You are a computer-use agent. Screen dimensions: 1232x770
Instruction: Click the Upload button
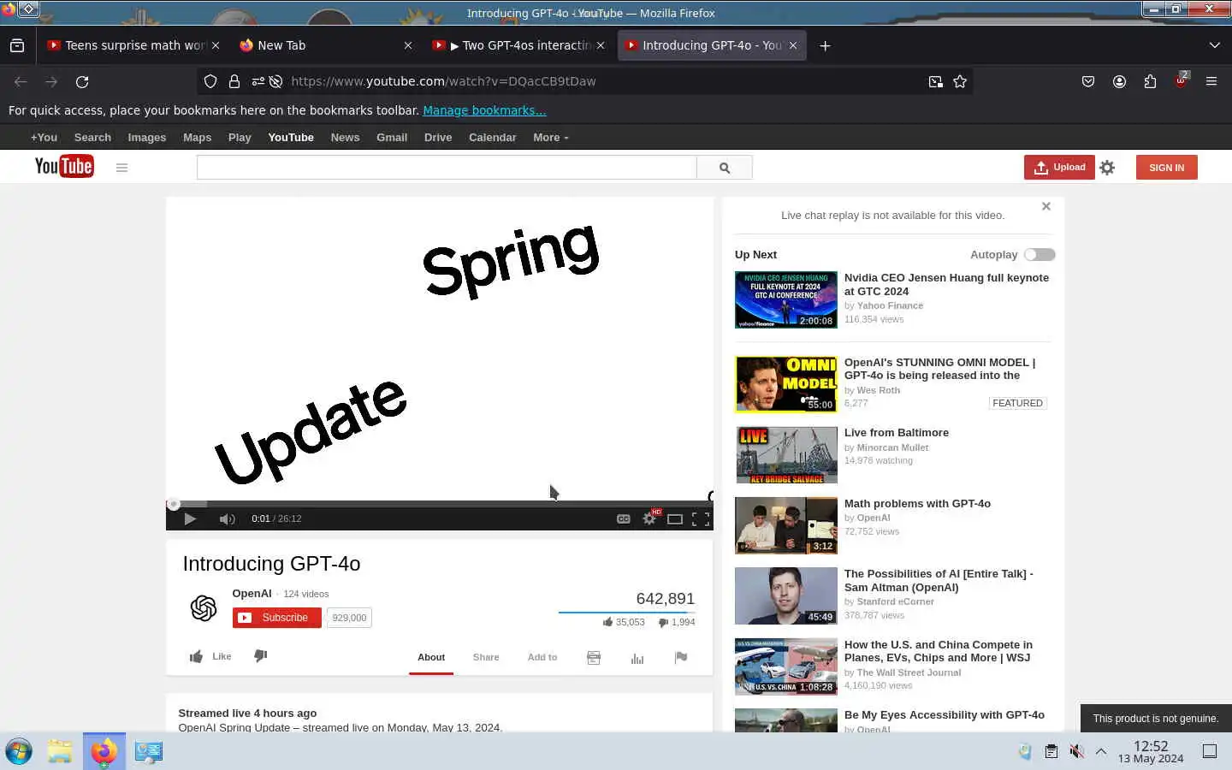pos(1059,168)
